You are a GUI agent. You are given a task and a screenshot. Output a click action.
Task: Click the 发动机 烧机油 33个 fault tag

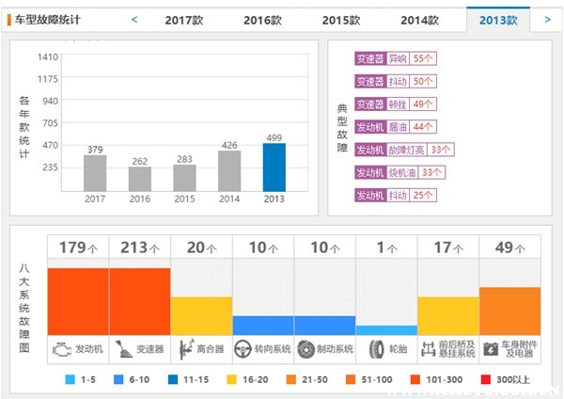click(x=400, y=172)
